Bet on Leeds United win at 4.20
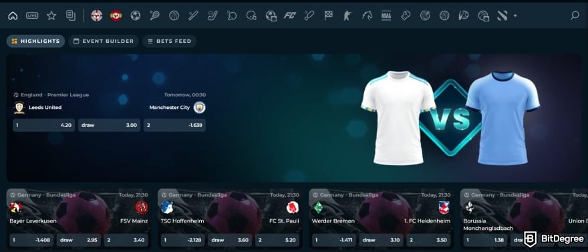Screen dimensions: 588x252 coord(44,125)
